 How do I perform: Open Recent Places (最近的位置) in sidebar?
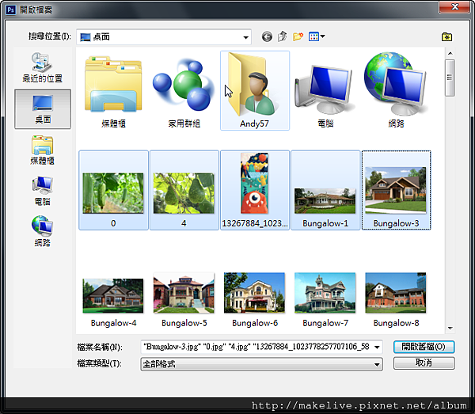(43, 67)
